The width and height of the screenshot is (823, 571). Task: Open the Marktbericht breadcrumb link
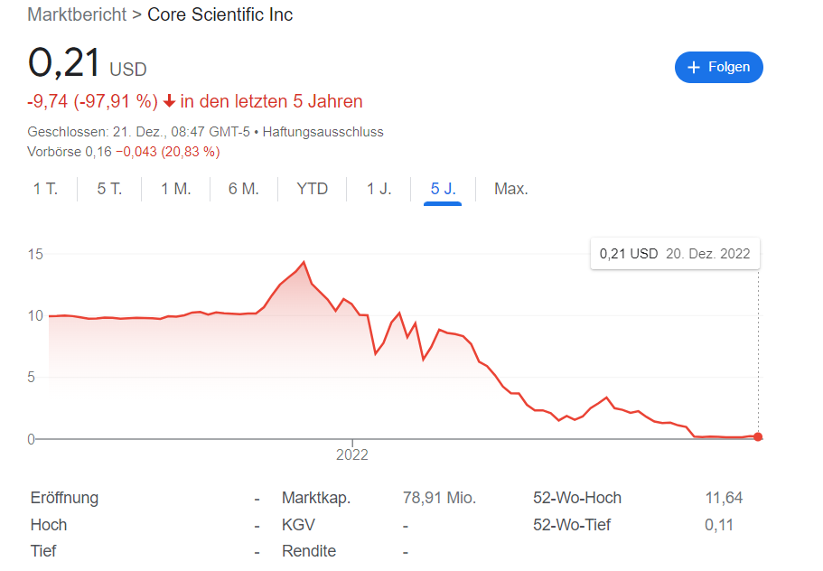[x=77, y=14]
